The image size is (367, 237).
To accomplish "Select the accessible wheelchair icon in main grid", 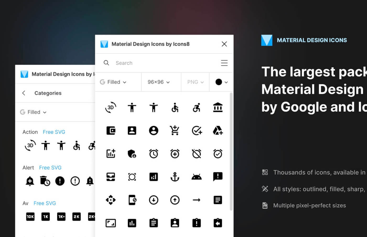I will [175, 107].
